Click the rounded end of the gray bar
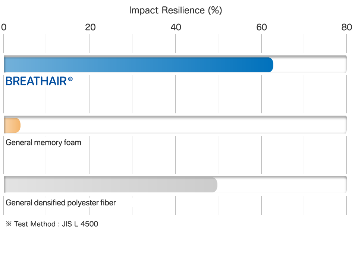 click(214, 185)
